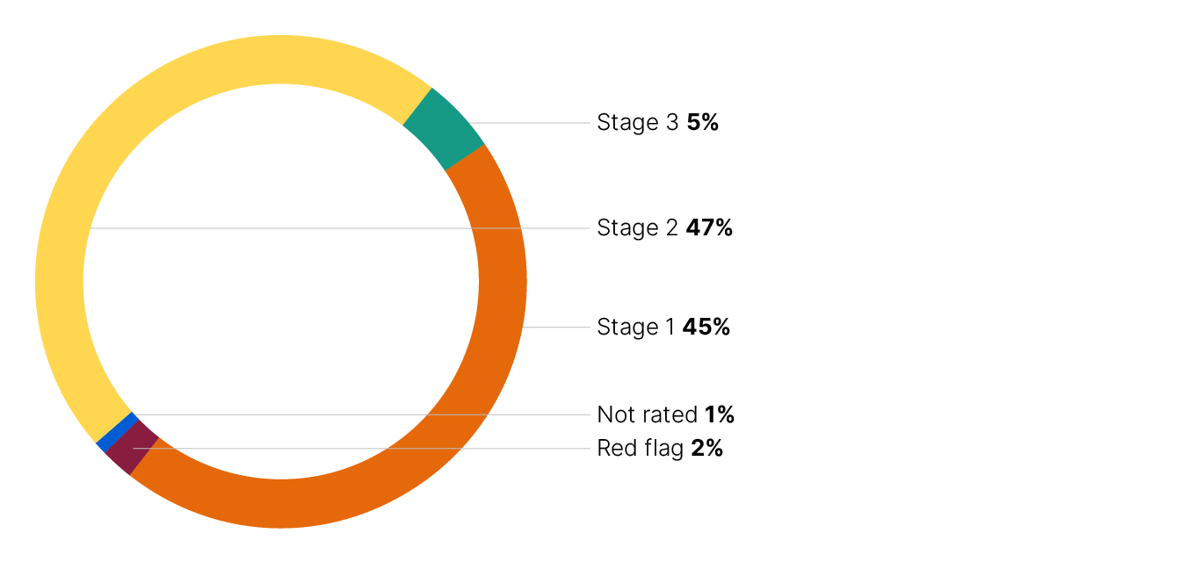Viewport: 1195px width, 562px height.
Task: Select the leader line beside Stage 1
Action: [x=559, y=328]
